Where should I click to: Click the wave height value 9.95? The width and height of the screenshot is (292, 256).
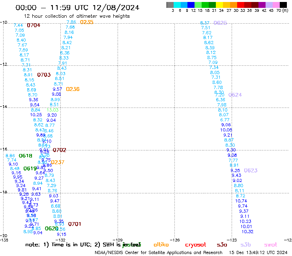(x=18, y=177)
